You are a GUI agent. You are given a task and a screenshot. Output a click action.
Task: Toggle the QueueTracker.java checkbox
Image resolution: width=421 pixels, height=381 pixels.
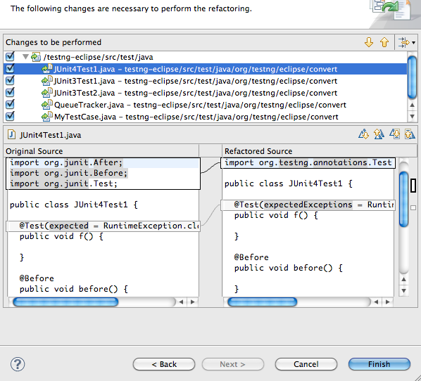tap(10, 104)
